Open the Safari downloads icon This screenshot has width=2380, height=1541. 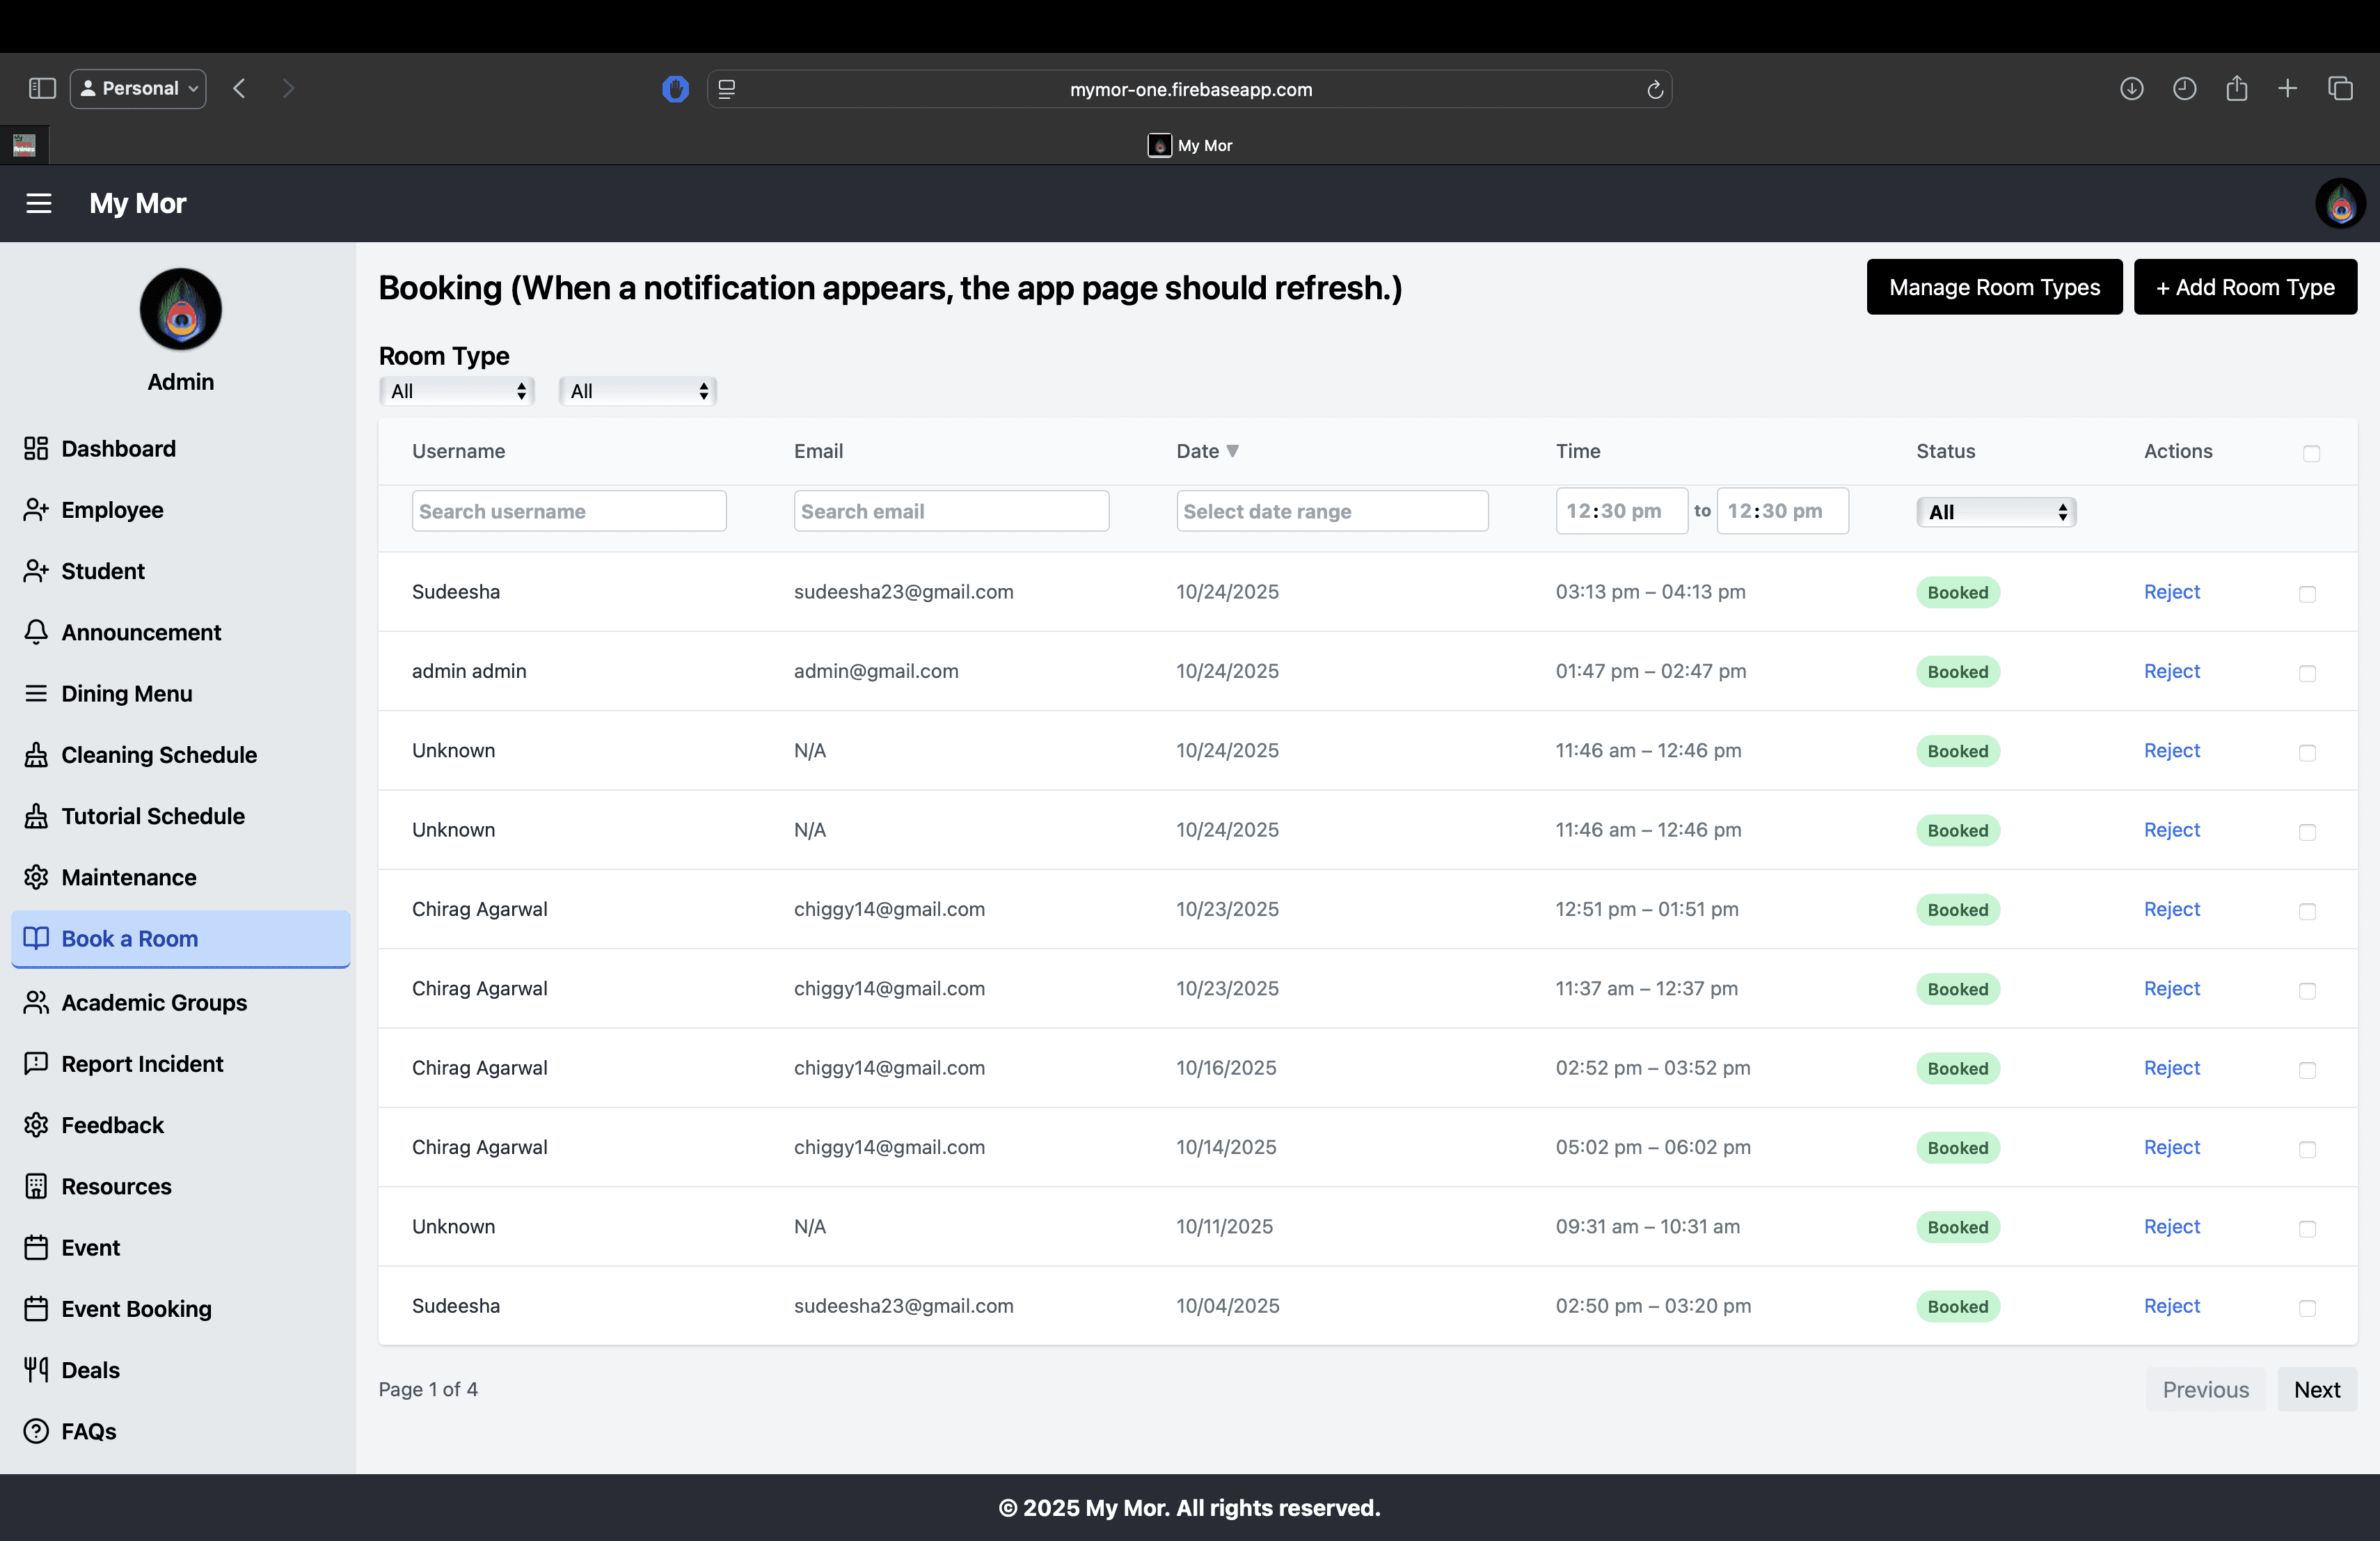(2131, 88)
